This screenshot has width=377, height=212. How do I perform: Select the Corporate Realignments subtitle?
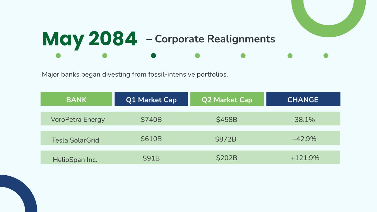(x=215, y=39)
